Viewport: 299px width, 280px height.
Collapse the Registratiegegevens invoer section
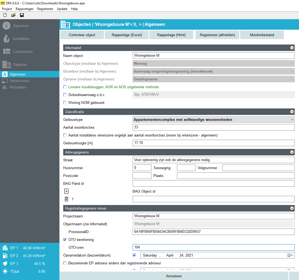(x=292, y=208)
